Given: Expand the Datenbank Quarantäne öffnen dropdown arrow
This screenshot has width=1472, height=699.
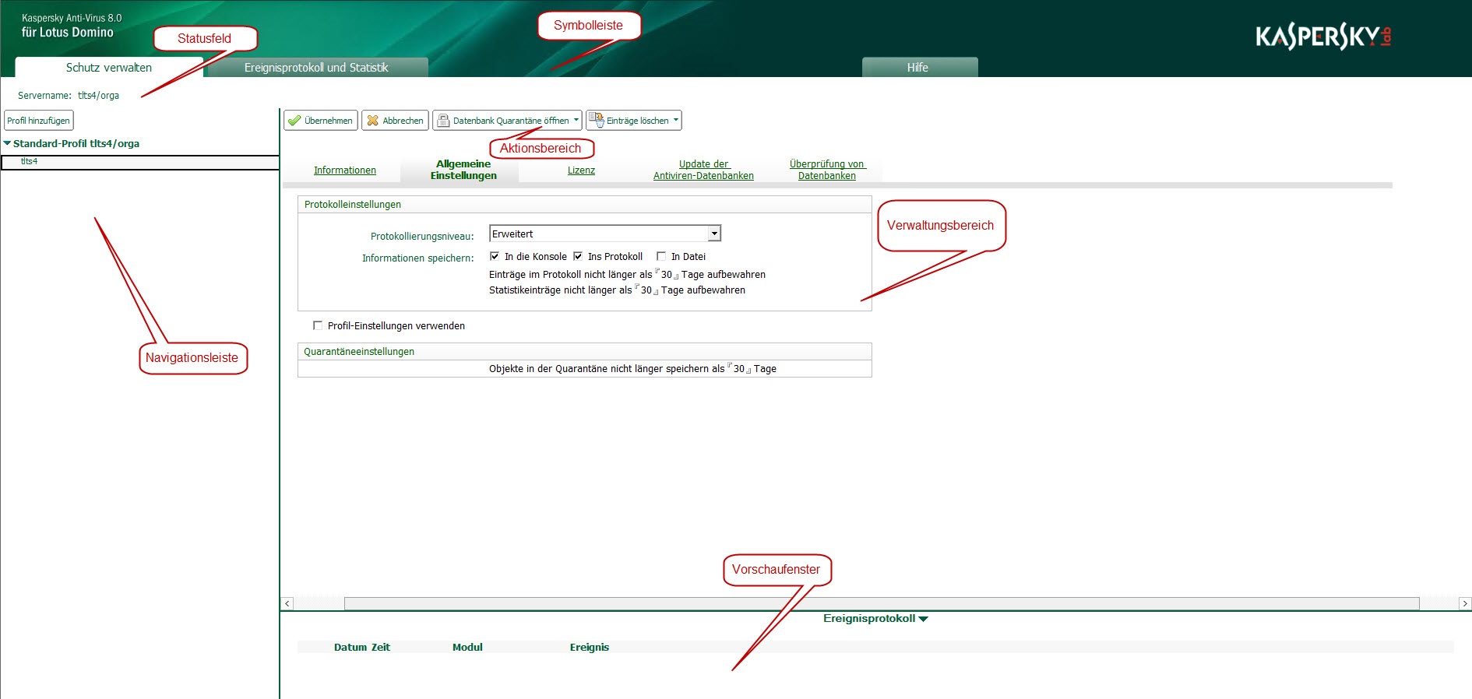Looking at the screenshot, I should pyautogui.click(x=576, y=120).
